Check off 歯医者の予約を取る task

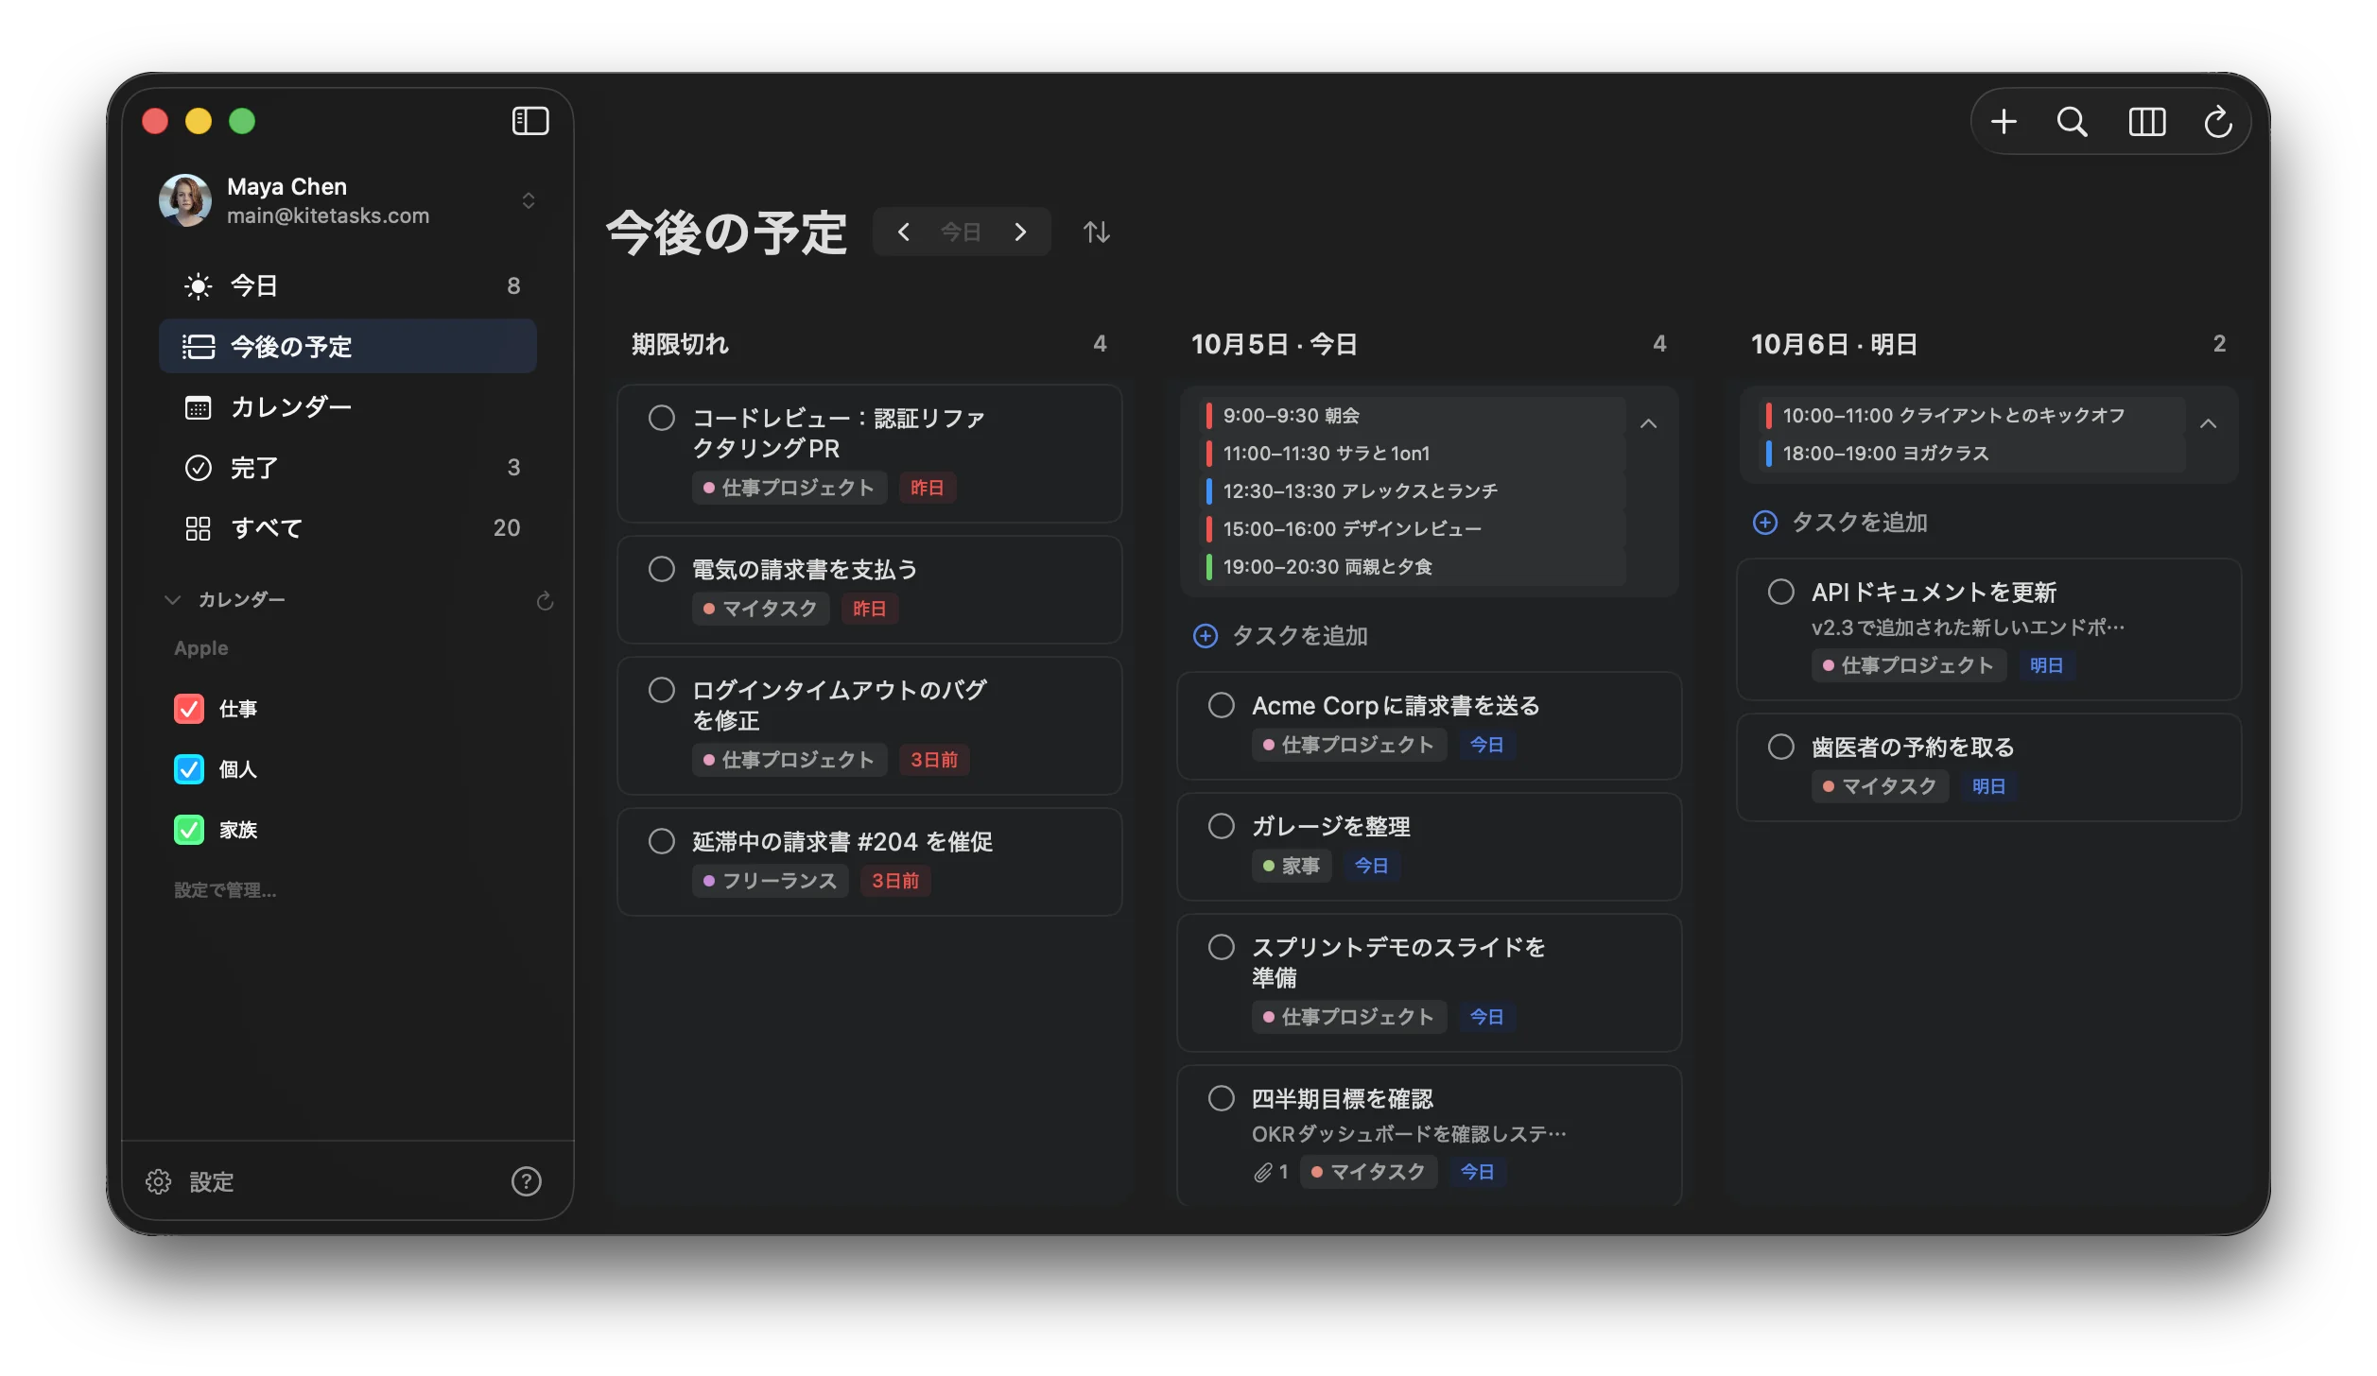coord(1780,747)
